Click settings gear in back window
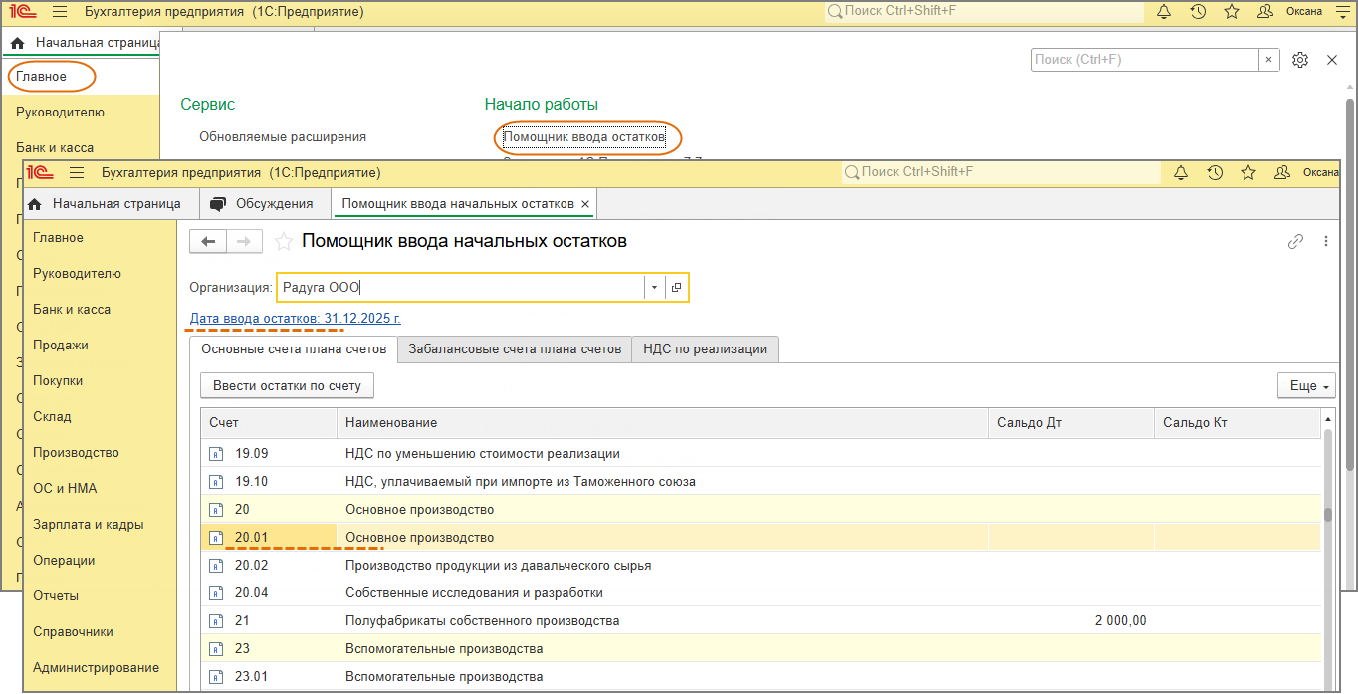The image size is (1358, 694). point(1300,60)
